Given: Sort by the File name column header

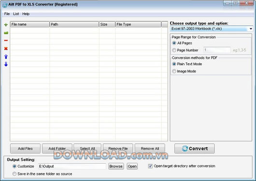Looking at the screenshot, I should point(30,24).
